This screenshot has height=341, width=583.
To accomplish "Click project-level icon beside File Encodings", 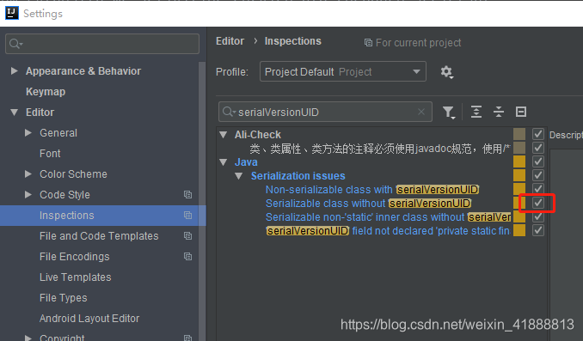I will click(187, 257).
